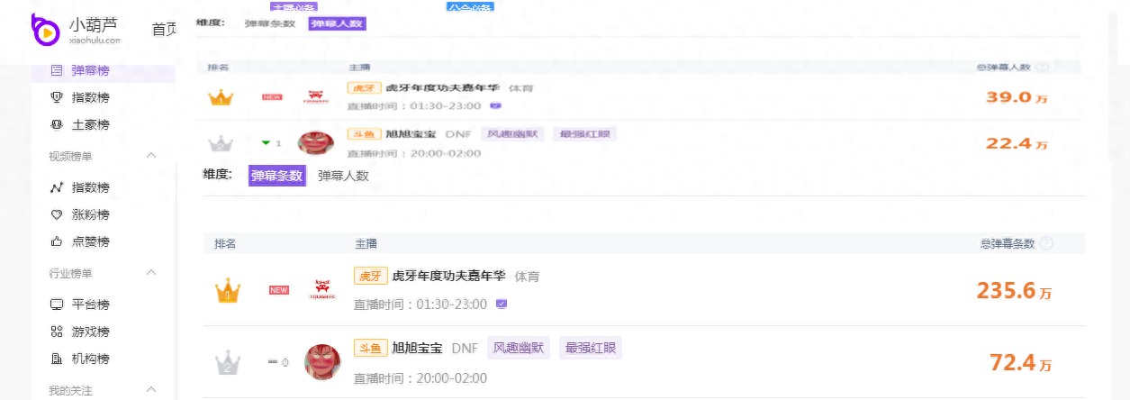Collapse the 我的关注 section chevron
The width and height of the screenshot is (1130, 400).
[151, 390]
